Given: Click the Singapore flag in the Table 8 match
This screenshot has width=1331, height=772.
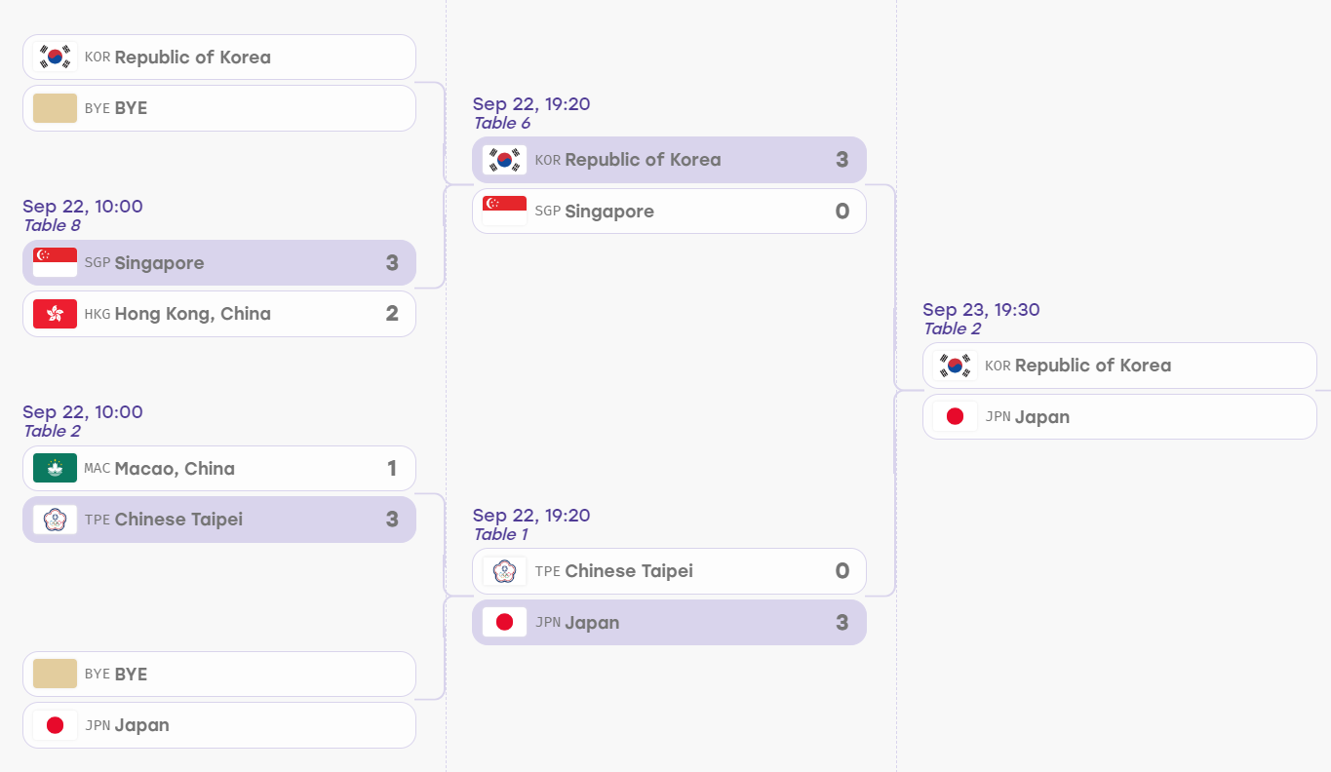Looking at the screenshot, I should coord(55,262).
